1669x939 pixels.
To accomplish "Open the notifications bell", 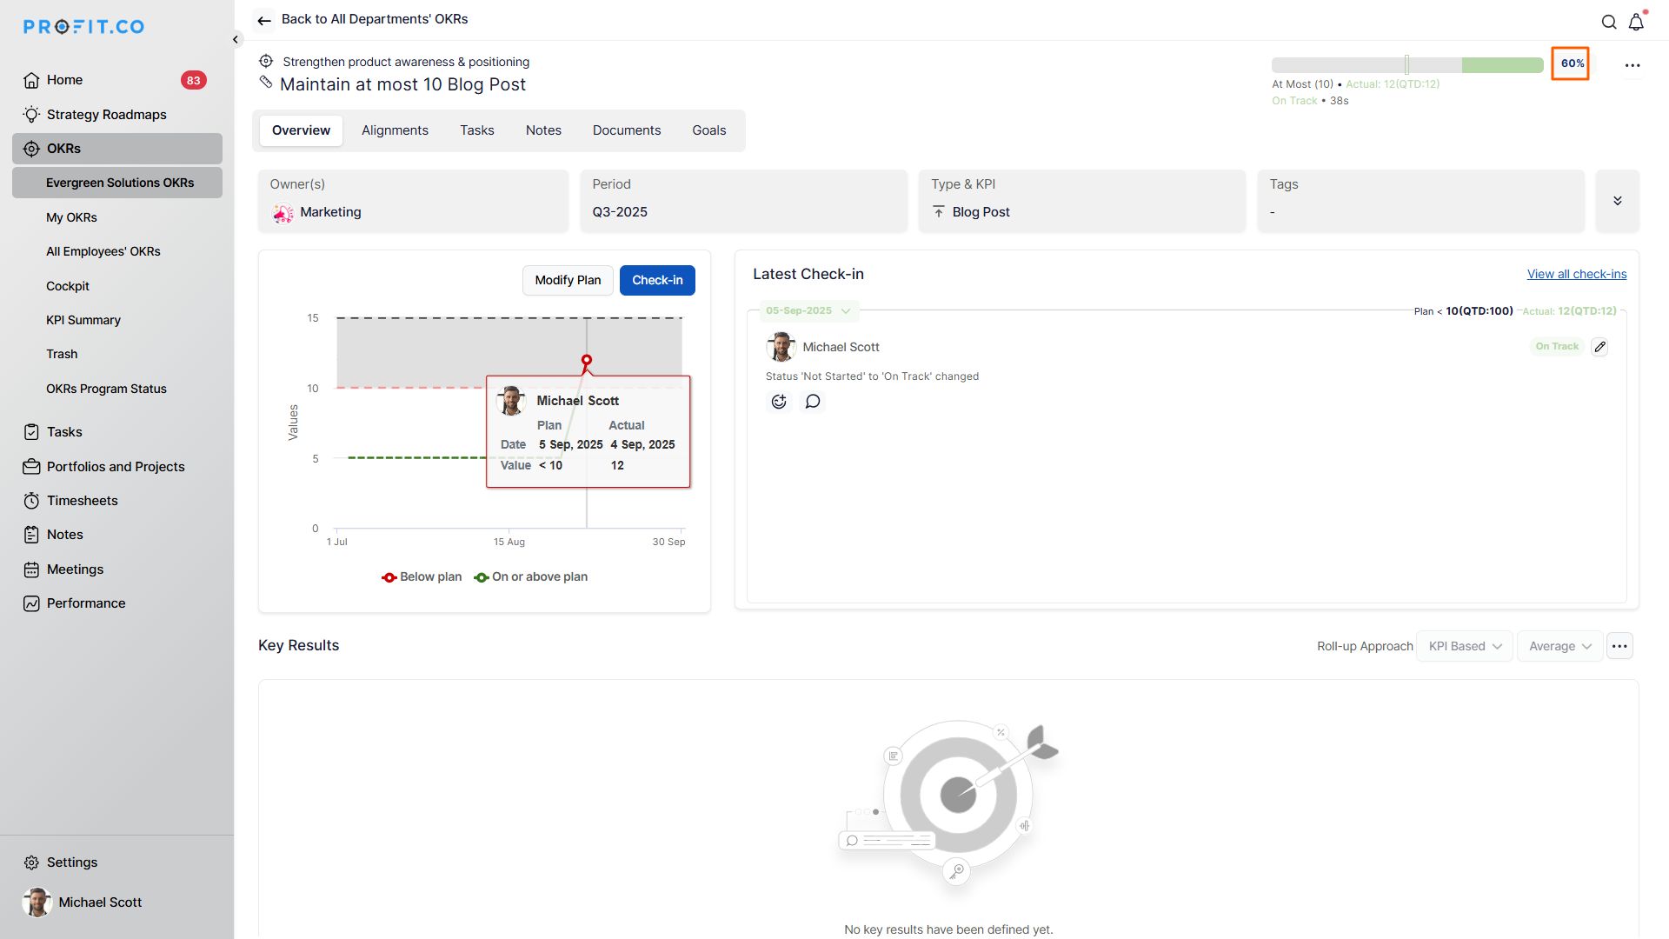I will click(x=1636, y=22).
